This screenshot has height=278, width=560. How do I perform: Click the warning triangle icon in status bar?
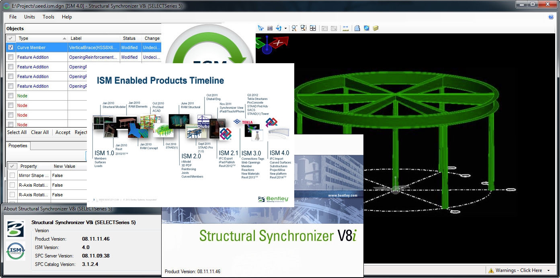pos(491,270)
